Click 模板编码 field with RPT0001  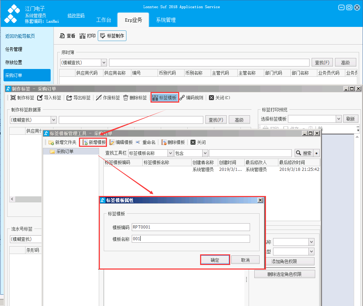(x=191, y=227)
